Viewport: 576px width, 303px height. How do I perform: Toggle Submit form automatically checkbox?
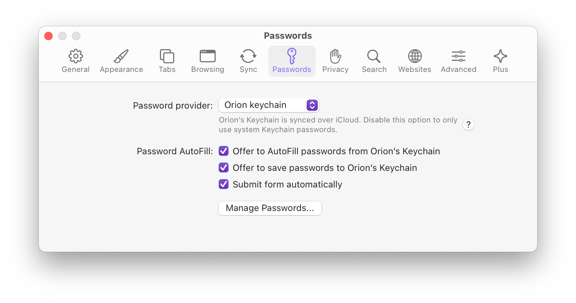(224, 184)
